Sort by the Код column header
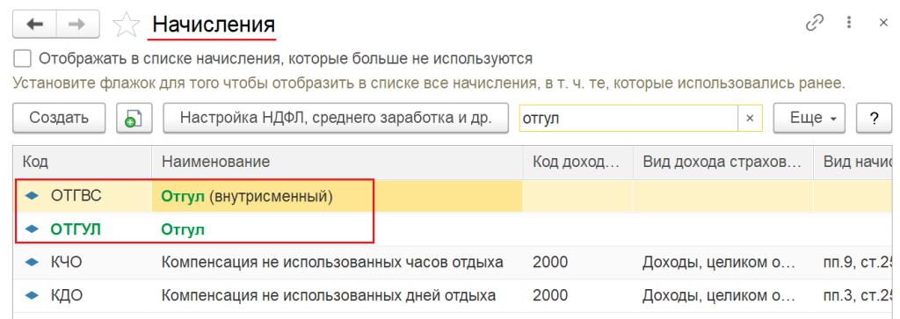Image resolution: width=900 pixels, height=319 pixels. pyautogui.click(x=82, y=162)
